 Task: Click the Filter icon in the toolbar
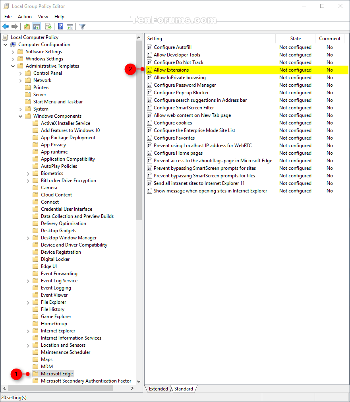coord(82,26)
